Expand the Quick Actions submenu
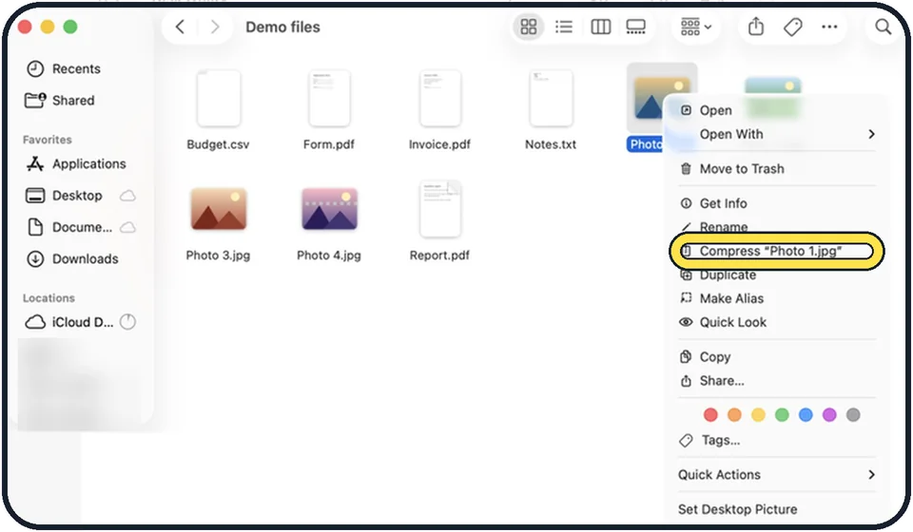This screenshot has height=532, width=913. click(x=777, y=475)
